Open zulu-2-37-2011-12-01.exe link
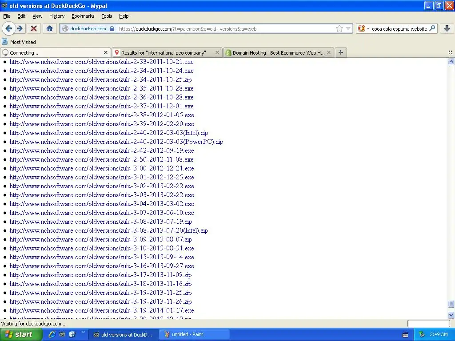 [102, 106]
